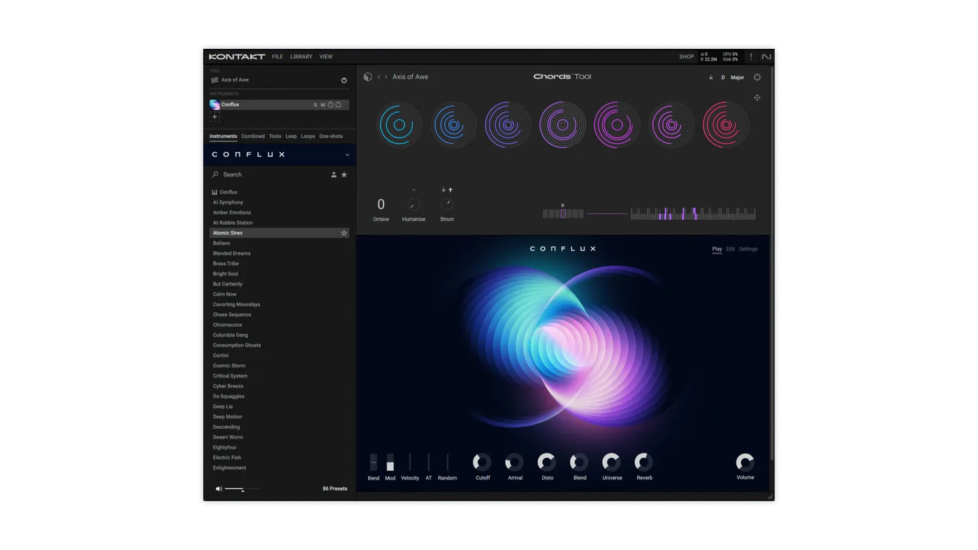Set strum direction to down arrow

coord(444,190)
